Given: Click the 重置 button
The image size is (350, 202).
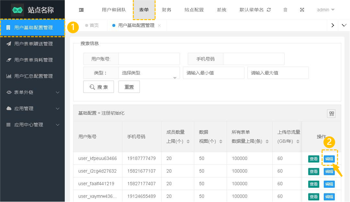Looking at the screenshot, I should pyautogui.click(x=129, y=87).
